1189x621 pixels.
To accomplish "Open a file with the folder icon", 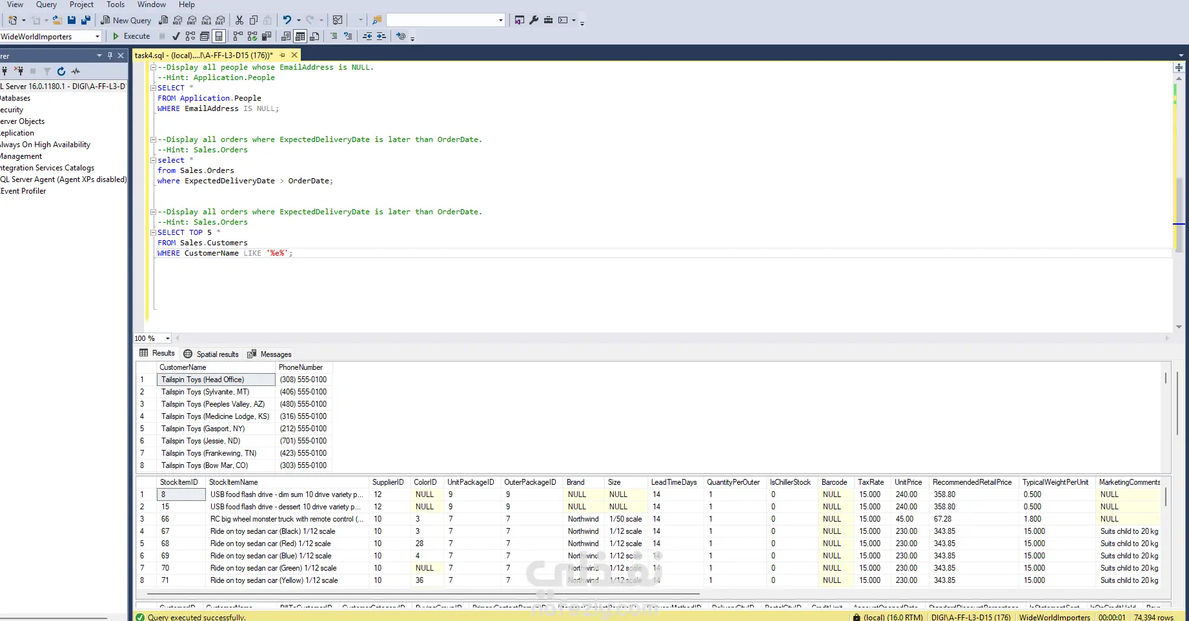I will click(x=57, y=20).
